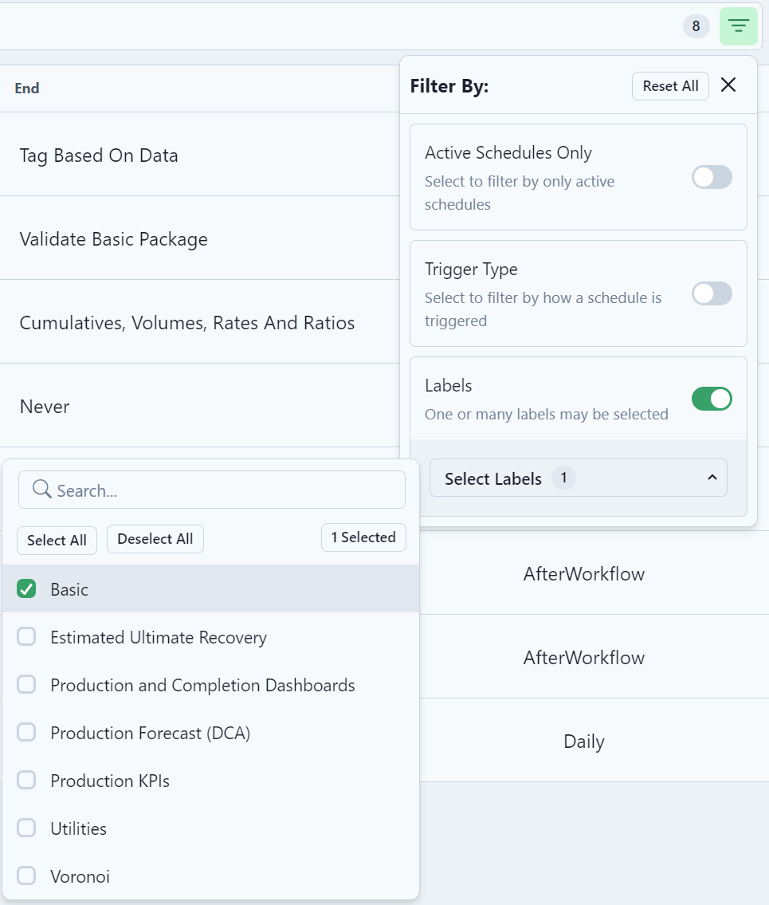Click the search magnifier icon
769x905 pixels.
click(x=41, y=490)
